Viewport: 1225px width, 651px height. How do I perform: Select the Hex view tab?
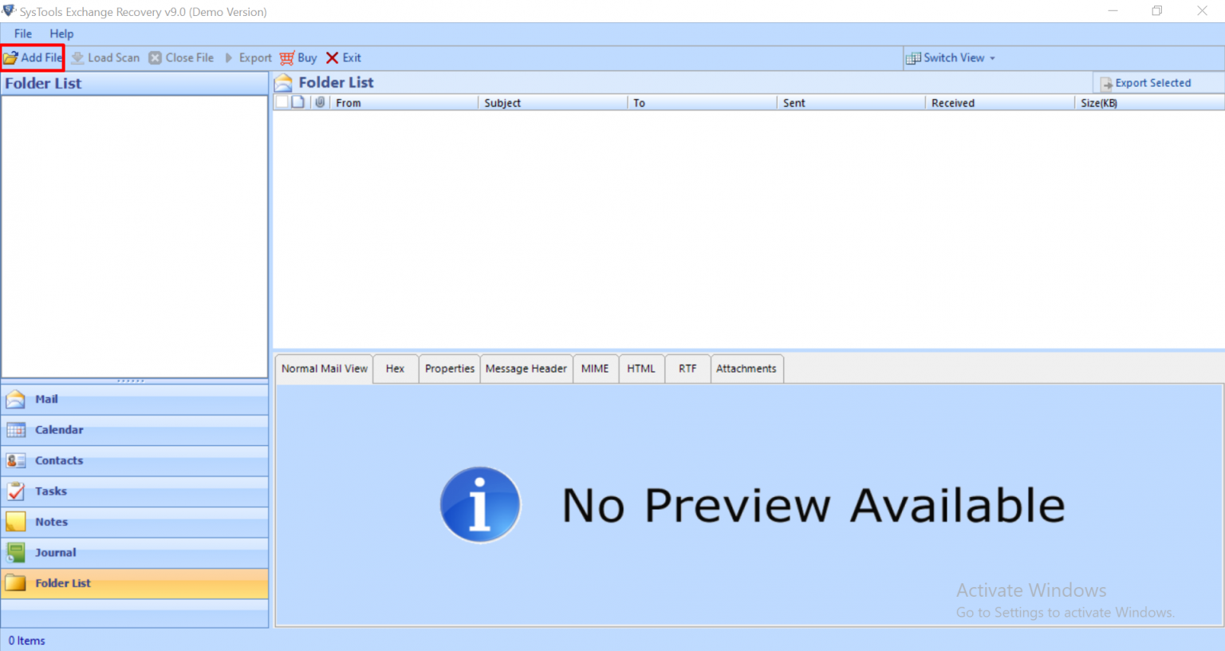[395, 369]
